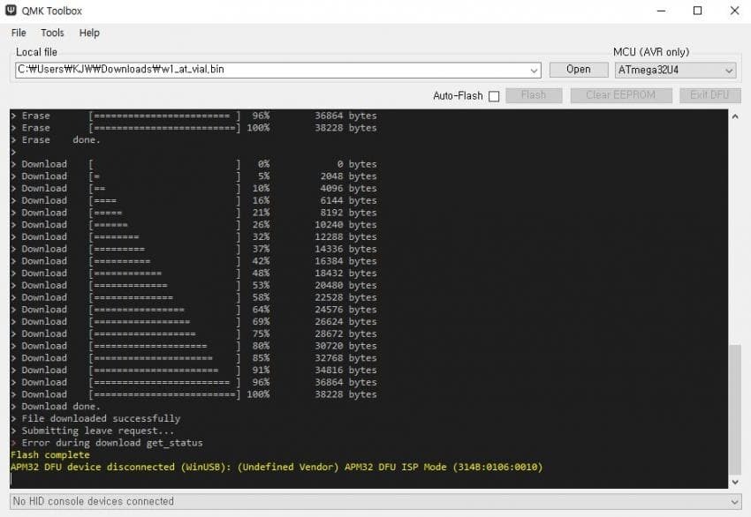Toggle the Auto-Flash checkbox
751x517 pixels.
(x=494, y=96)
